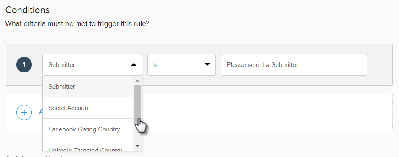Image resolution: width=399 pixels, height=157 pixels.
Task: Expand the Advanced section disclosure triangle
Action: [x=7, y=156]
